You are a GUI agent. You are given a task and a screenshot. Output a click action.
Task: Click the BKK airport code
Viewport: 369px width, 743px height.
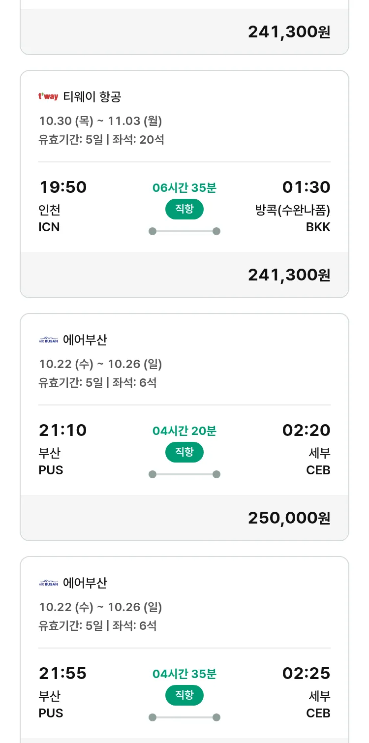(x=318, y=227)
